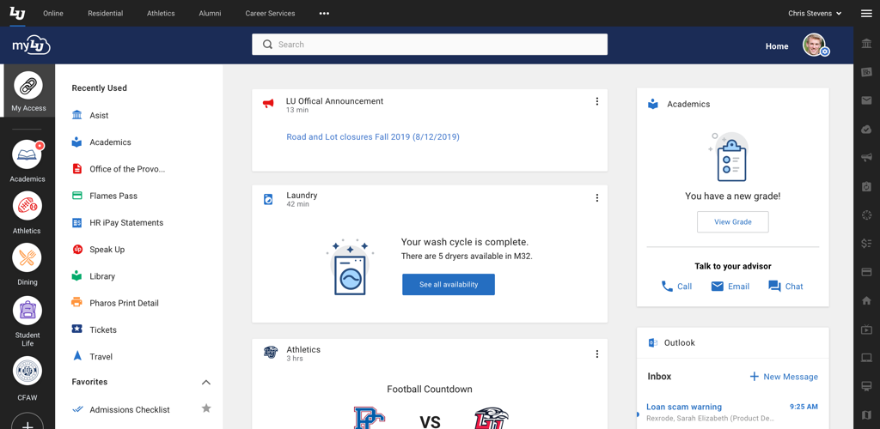Open the mail envelope icon in right rail

[x=866, y=100]
